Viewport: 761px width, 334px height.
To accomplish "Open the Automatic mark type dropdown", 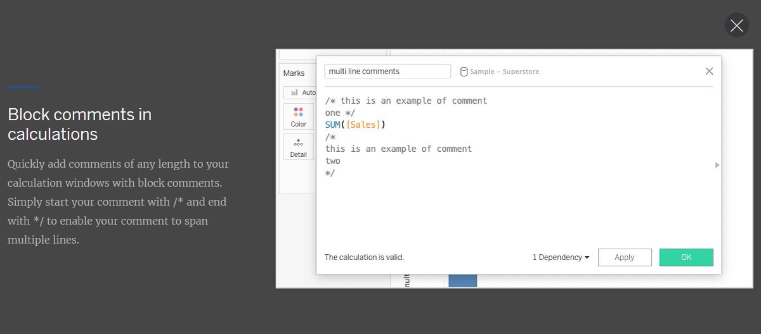I will click(x=300, y=92).
